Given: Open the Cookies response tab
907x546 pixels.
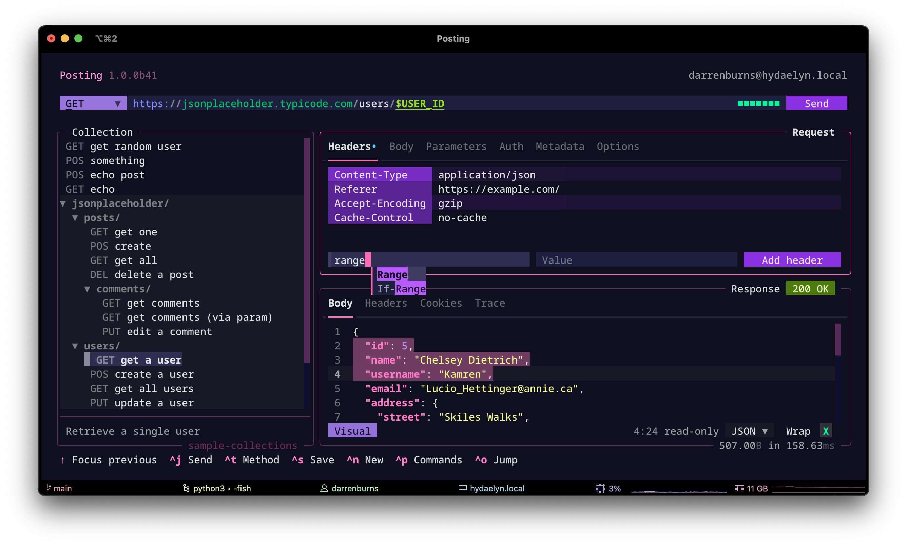Looking at the screenshot, I should click(x=440, y=303).
